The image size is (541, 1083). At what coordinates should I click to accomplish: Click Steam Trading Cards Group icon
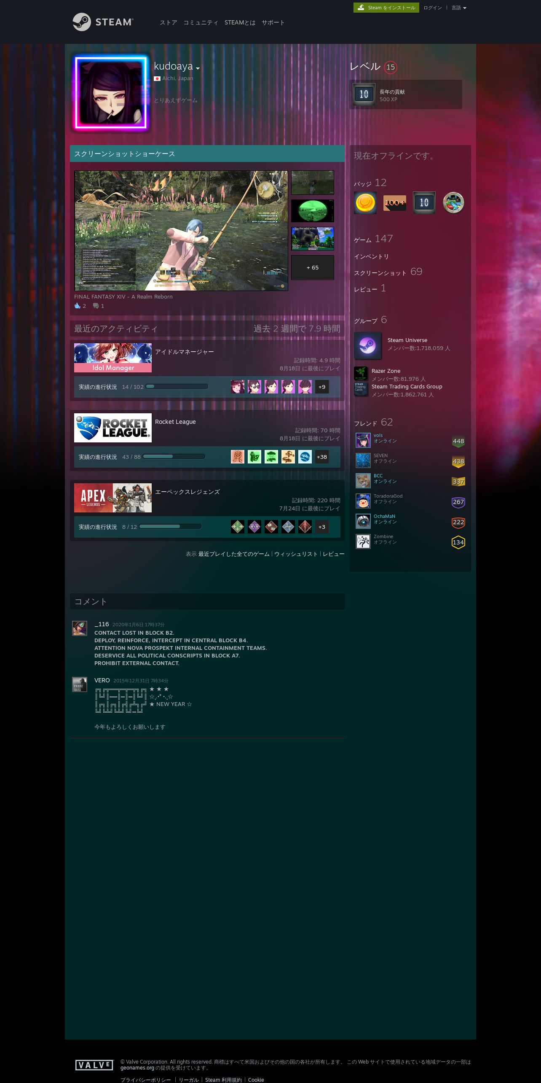tap(361, 389)
